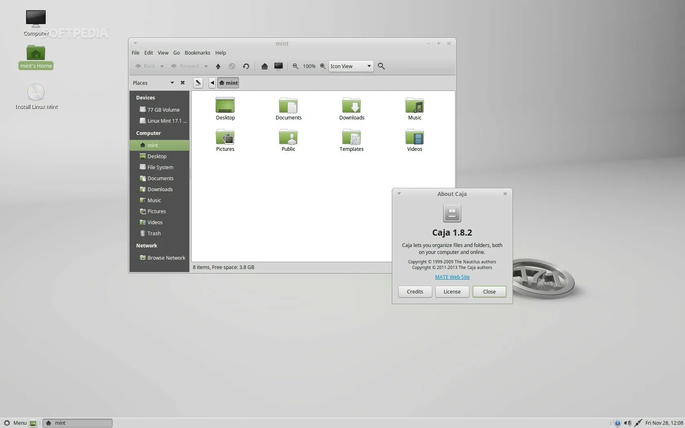Click the Credits button
This screenshot has width=685, height=428.
pos(415,291)
